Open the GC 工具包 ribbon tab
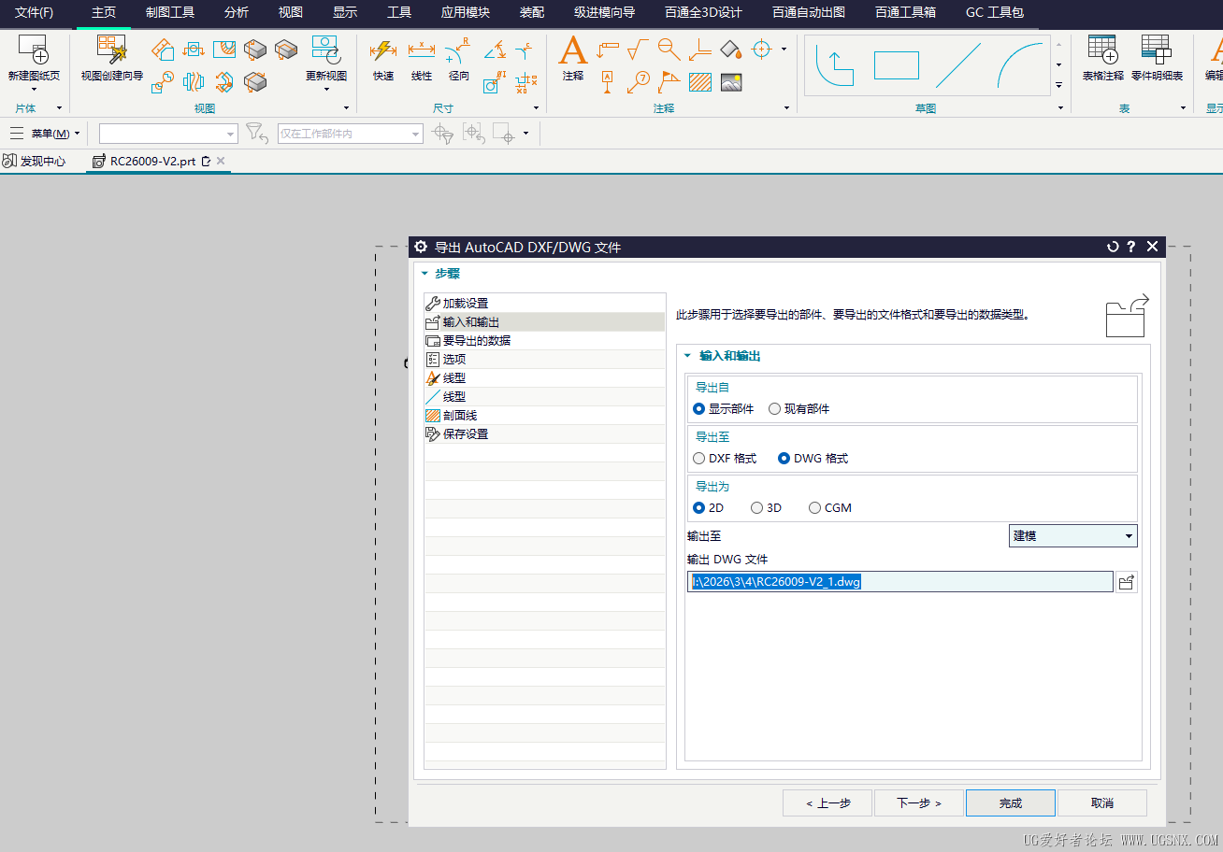 [995, 12]
